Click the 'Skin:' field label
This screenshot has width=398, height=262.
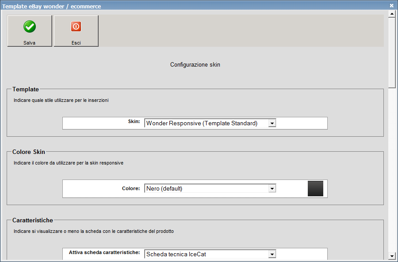coord(134,121)
